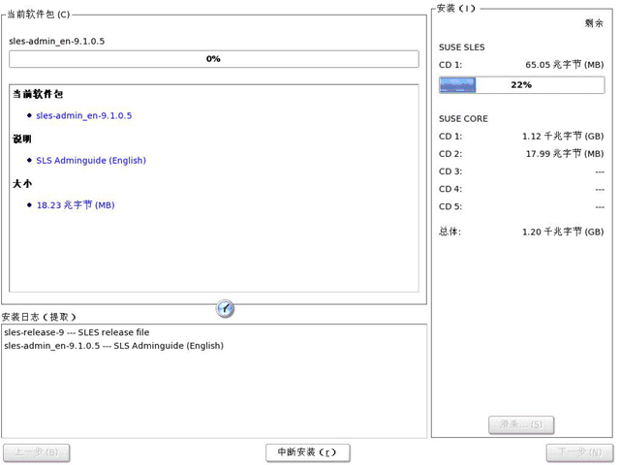Select the SLS Adminguide (English) description

click(x=91, y=160)
